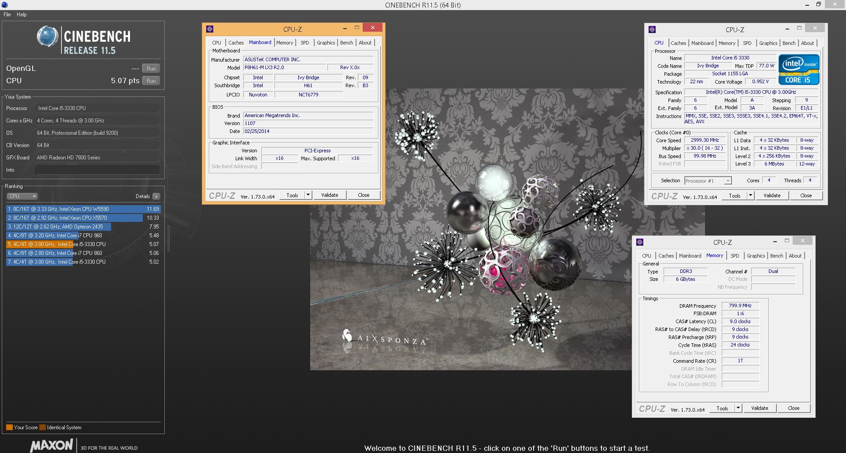Image resolution: width=846 pixels, height=453 pixels.
Task: Close the Mainboard CPU-Z window via red X
Action: pos(373,28)
